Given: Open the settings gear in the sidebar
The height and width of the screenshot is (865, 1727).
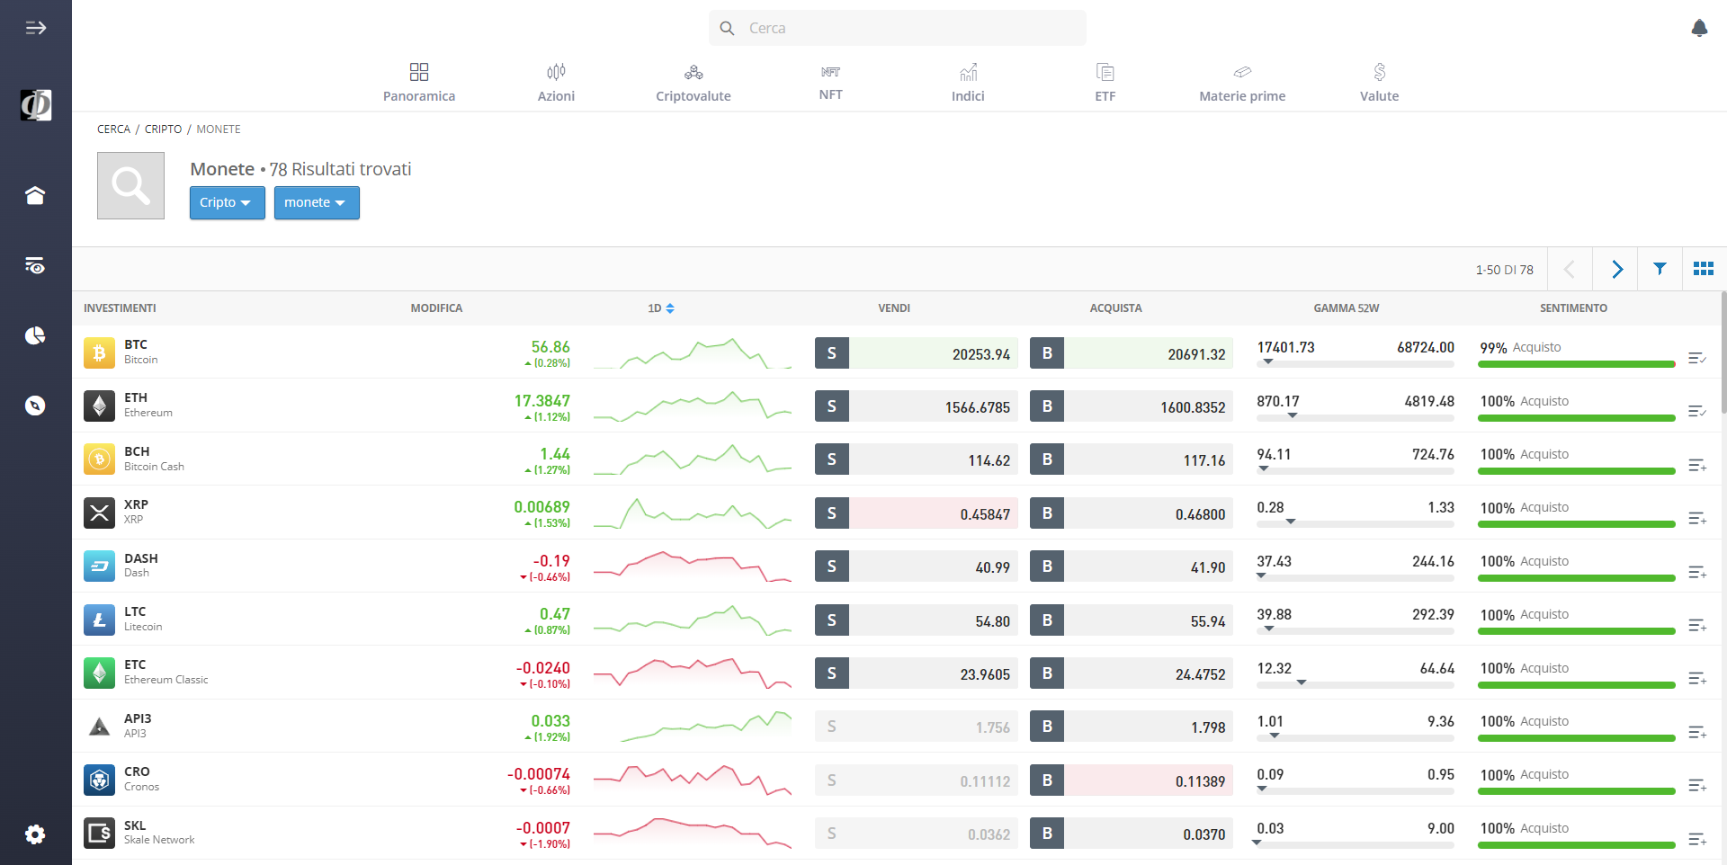Looking at the screenshot, I should [35, 834].
